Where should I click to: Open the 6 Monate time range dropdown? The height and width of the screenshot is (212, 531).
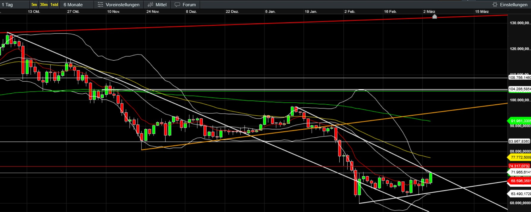(x=73, y=5)
